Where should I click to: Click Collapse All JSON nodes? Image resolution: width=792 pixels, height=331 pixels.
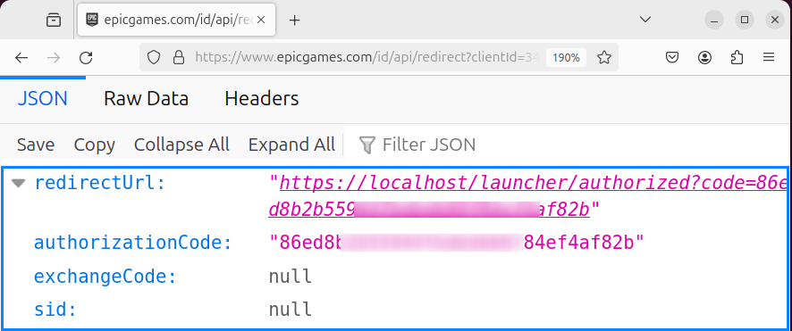tap(181, 145)
